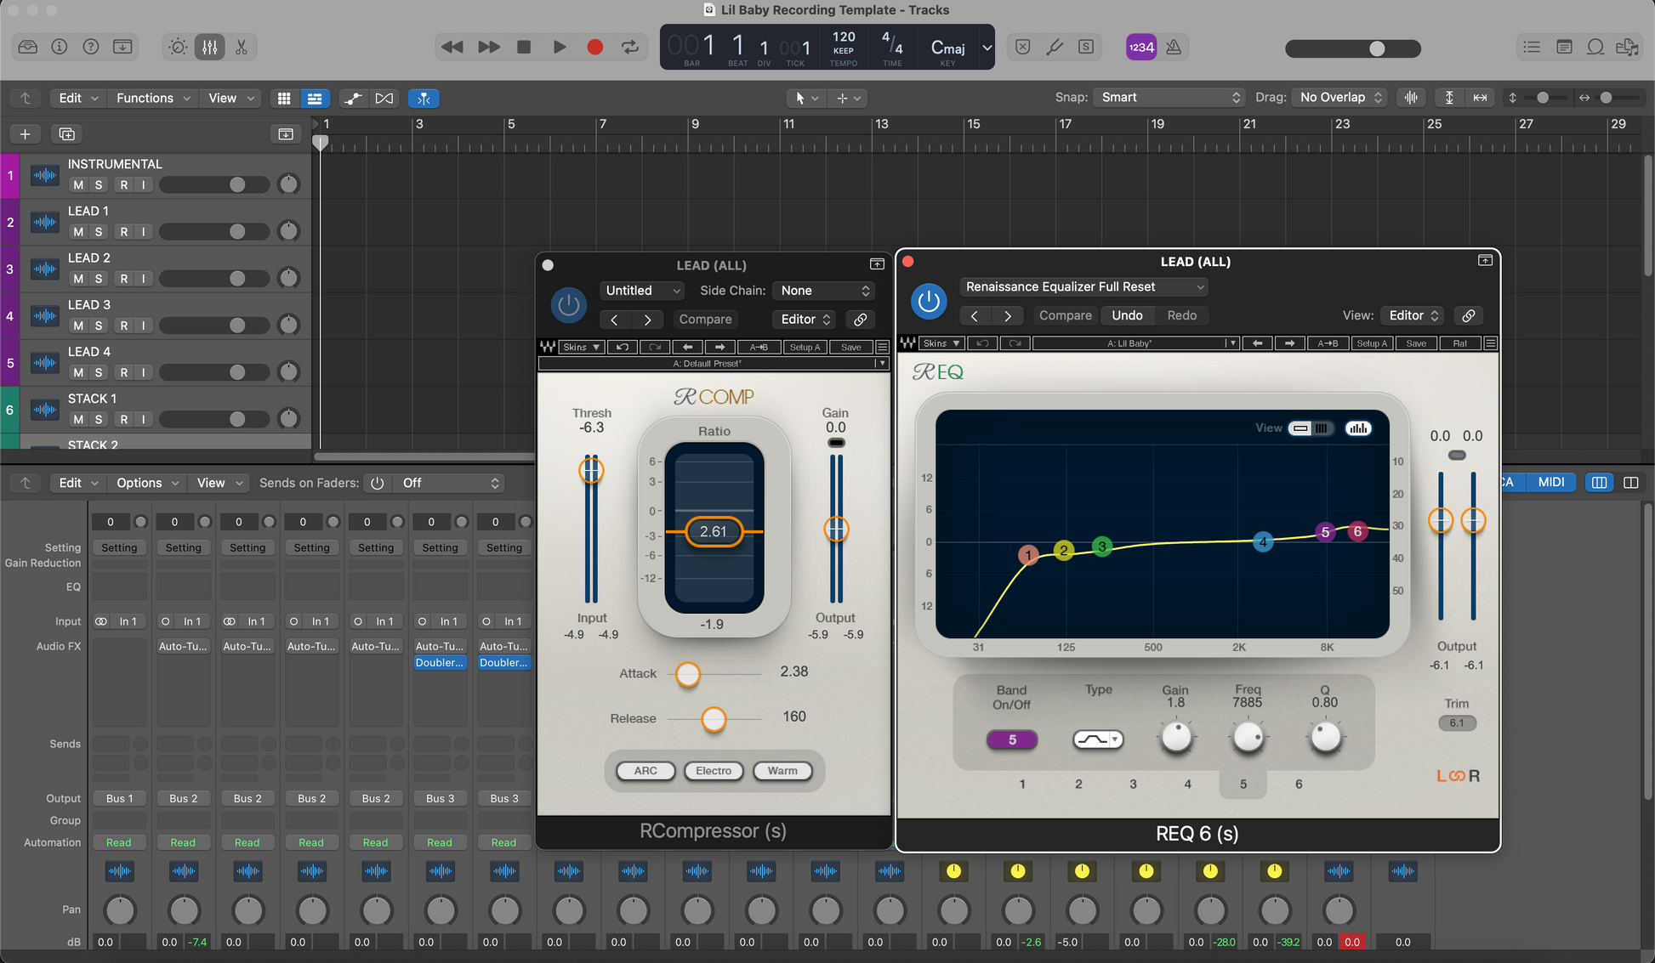Screen dimensions: 1655x963
Task: Click the Record button in transport
Action: [594, 48]
